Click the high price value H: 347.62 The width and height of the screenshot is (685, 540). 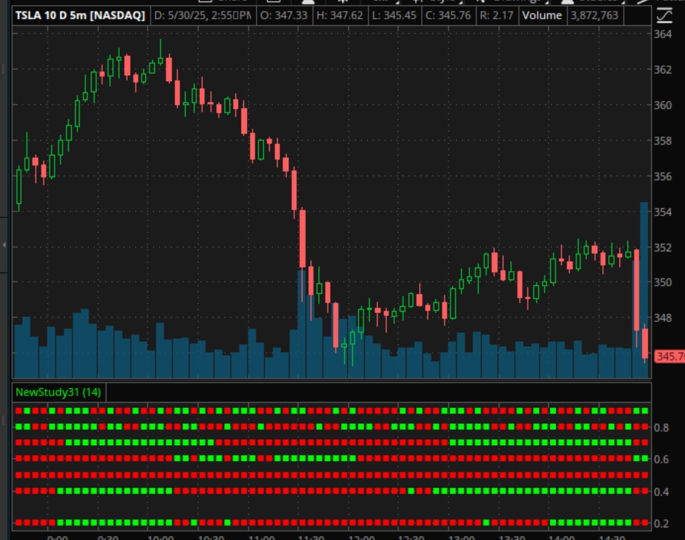340,16
